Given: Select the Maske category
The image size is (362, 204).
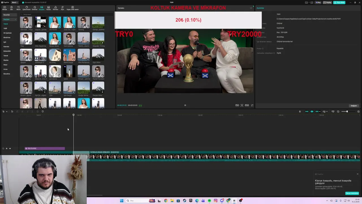Looking at the screenshot, I should click(x=6, y=60).
